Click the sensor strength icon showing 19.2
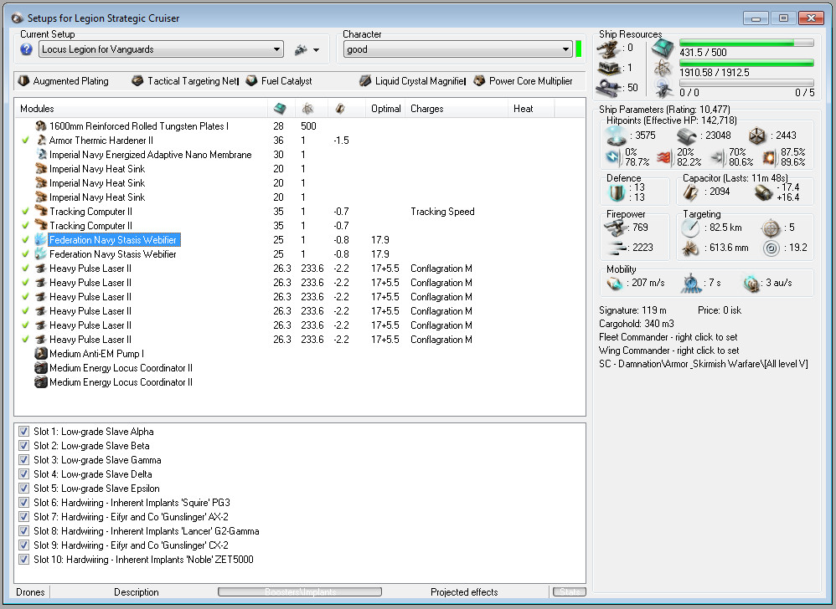Viewport: 836px width, 609px height. click(x=771, y=248)
